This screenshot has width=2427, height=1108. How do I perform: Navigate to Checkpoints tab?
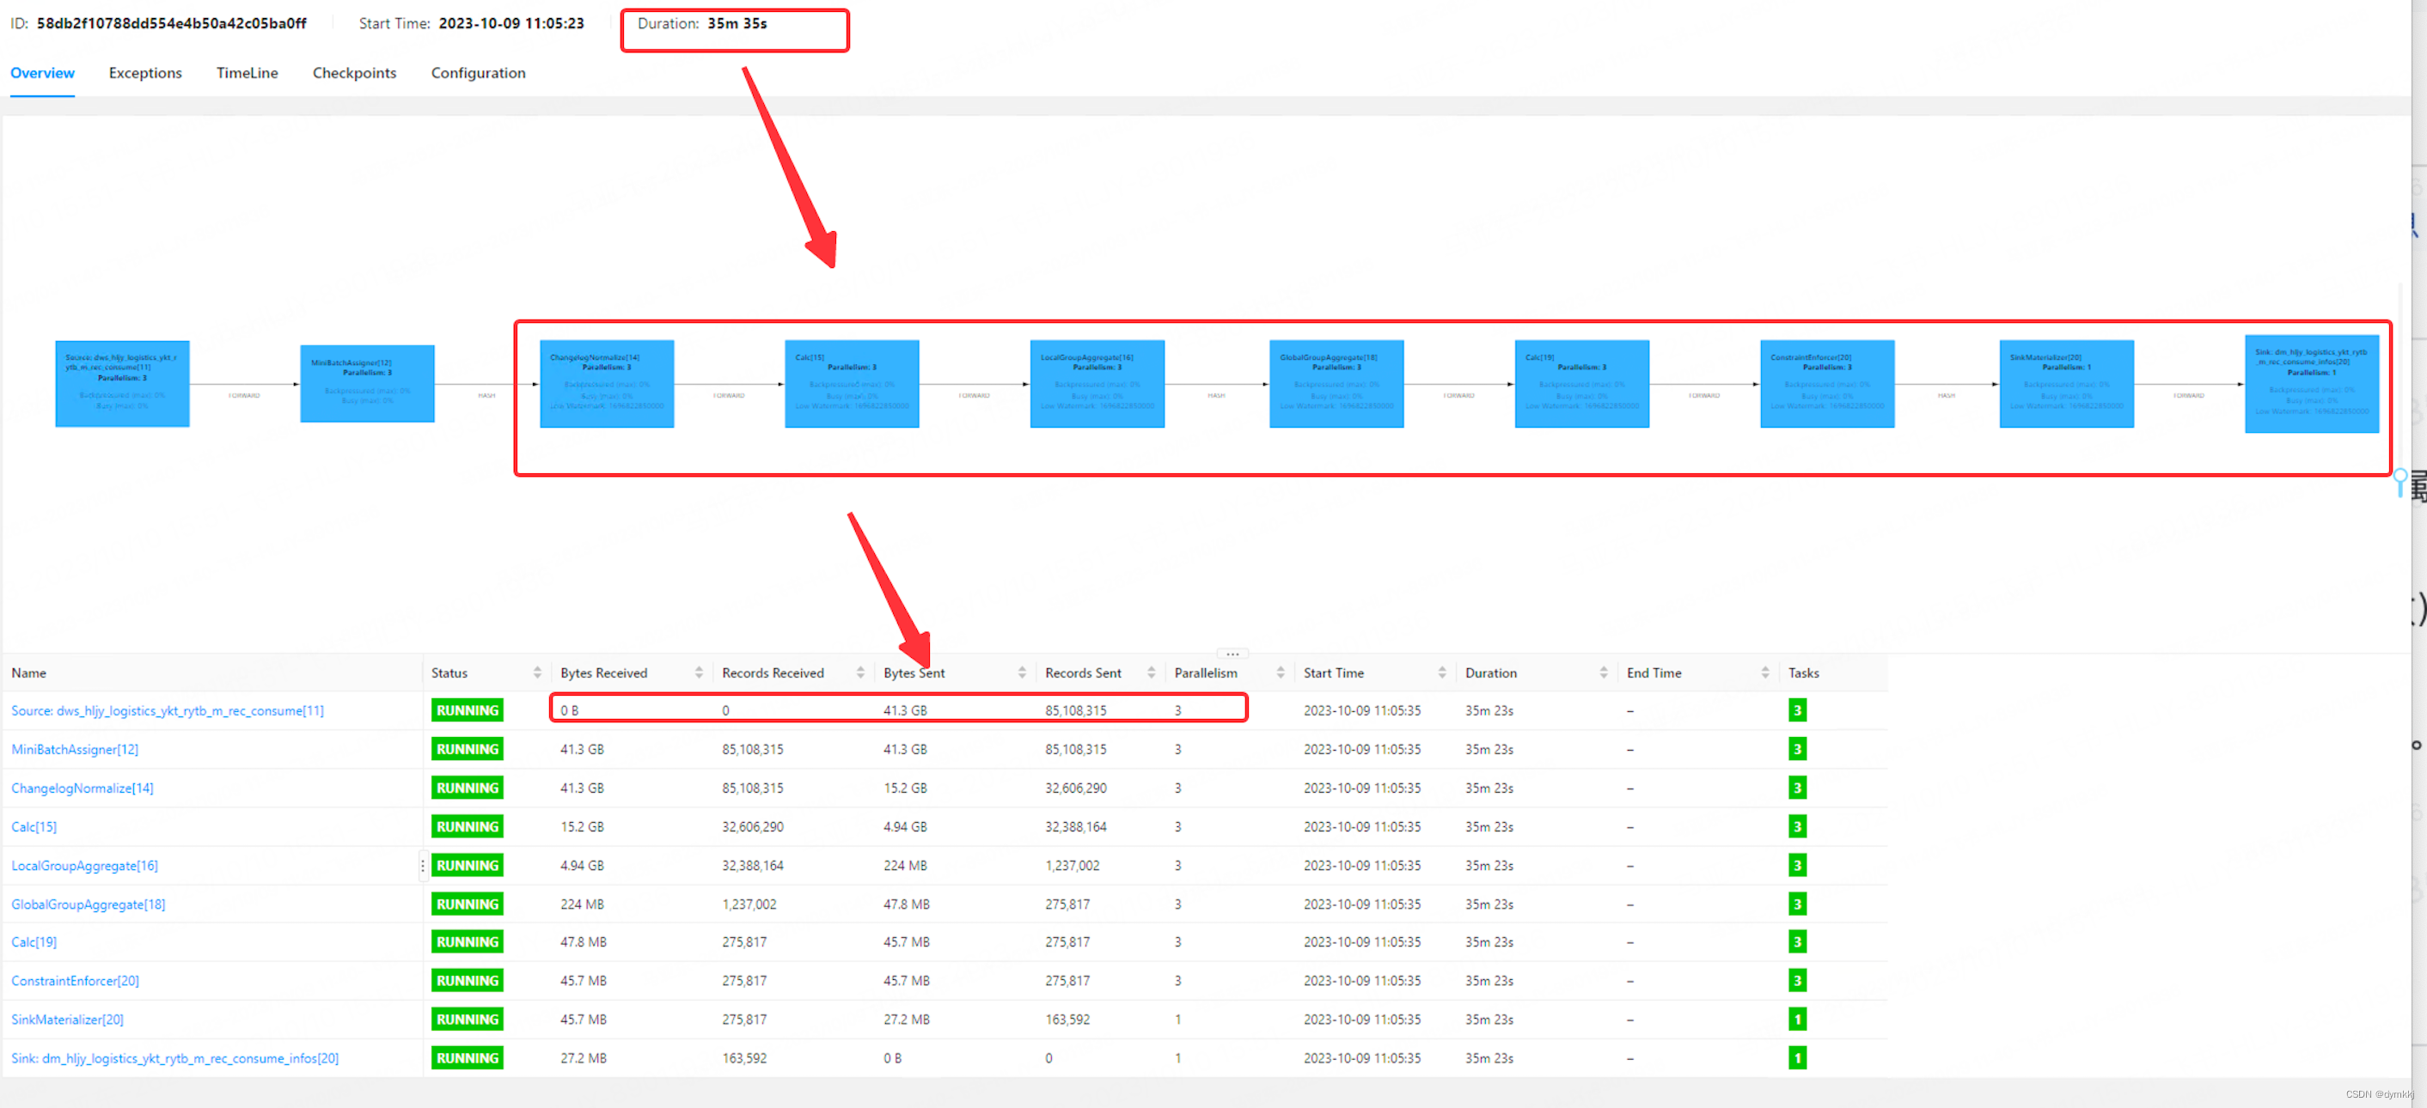coord(353,73)
